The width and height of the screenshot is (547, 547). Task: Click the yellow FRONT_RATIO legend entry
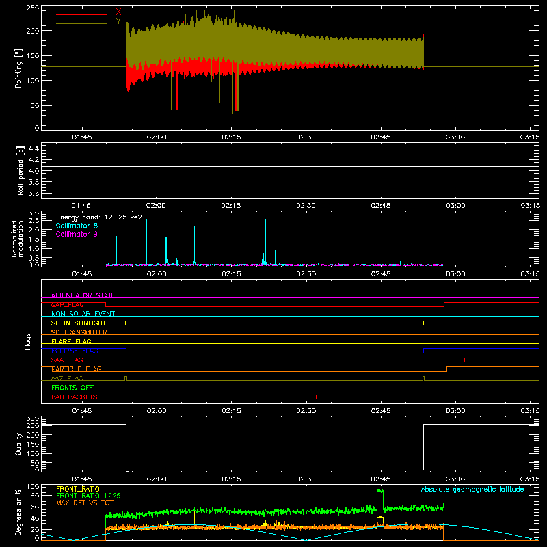[x=78, y=489]
